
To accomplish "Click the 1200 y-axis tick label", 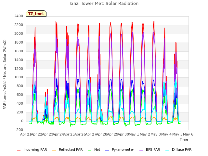I will click(x=19, y=69).
